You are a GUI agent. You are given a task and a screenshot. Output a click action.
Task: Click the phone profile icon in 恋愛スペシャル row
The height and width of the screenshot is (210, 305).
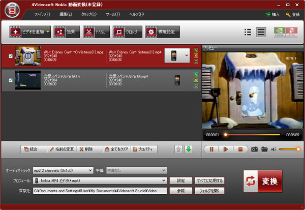coord(177,80)
